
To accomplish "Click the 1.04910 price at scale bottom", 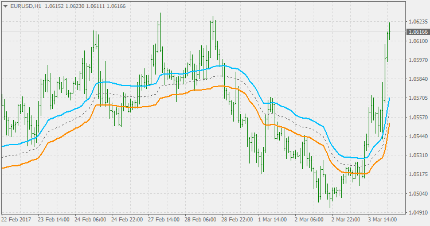I will (x=418, y=213).
